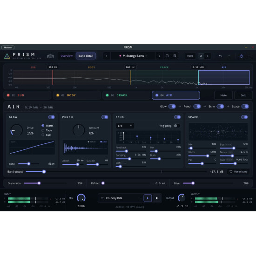Select the 01 SUB band tab

27,95
